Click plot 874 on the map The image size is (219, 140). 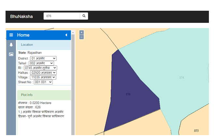tap(182, 77)
